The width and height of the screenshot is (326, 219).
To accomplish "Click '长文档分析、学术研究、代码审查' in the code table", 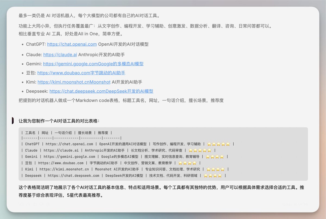I will [157, 150].
